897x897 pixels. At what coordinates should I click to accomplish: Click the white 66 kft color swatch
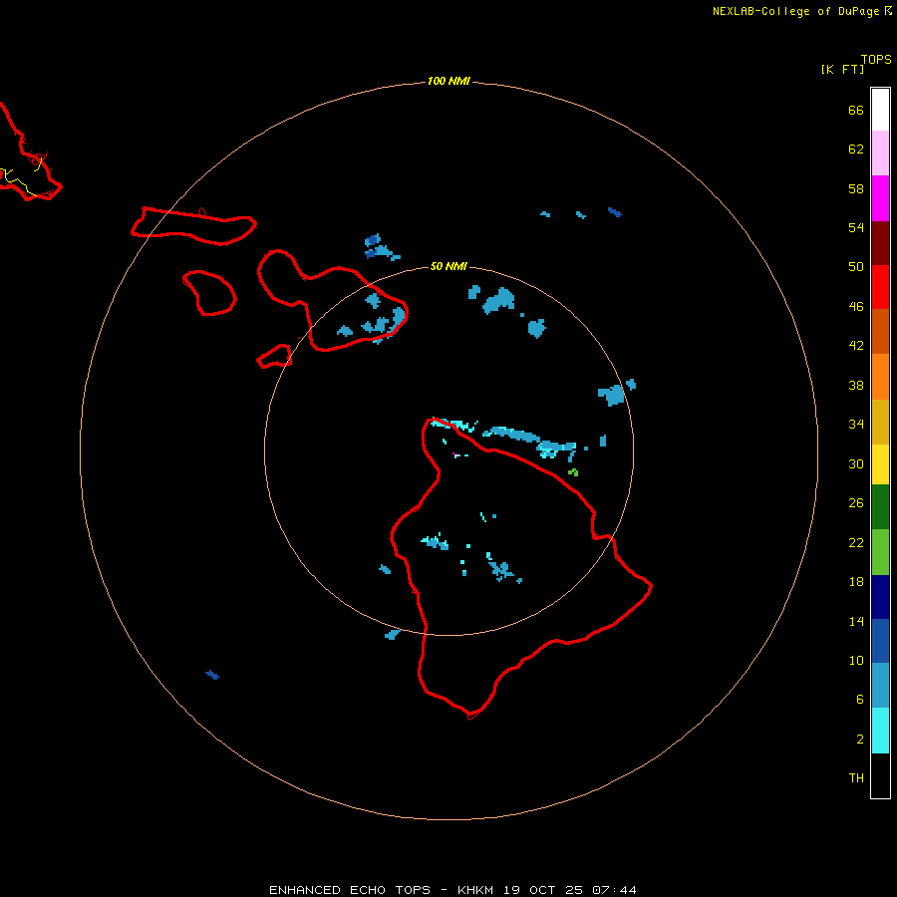tap(880, 110)
